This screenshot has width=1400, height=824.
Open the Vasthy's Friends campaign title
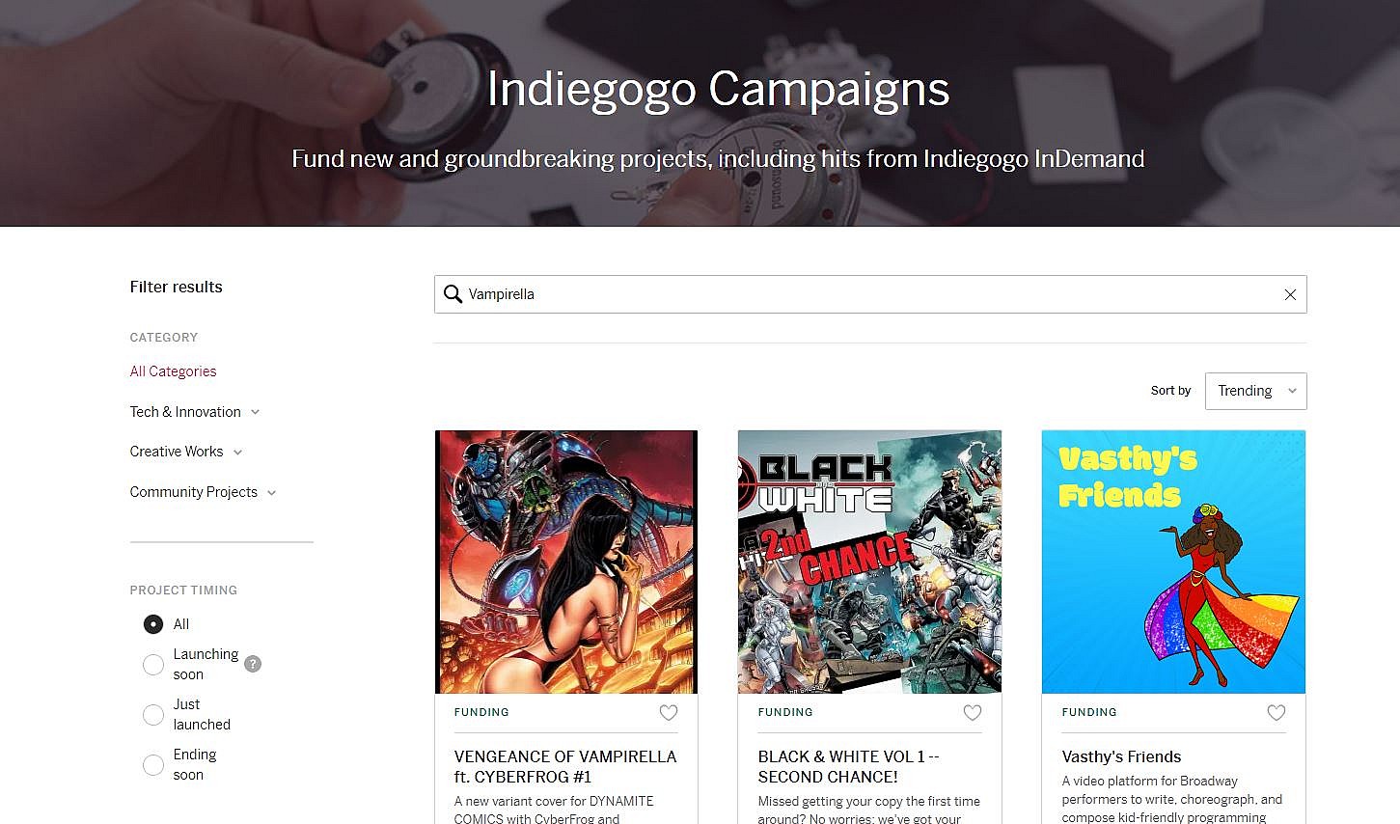[x=1121, y=757]
